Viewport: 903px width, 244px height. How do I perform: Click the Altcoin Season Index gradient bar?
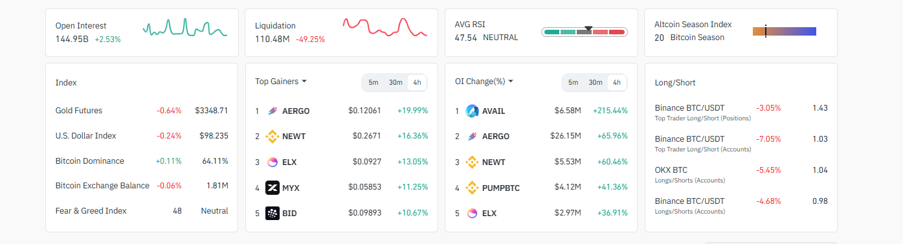[x=785, y=31]
